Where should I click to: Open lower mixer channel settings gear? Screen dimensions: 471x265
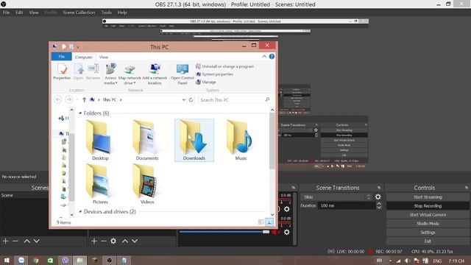287,233
